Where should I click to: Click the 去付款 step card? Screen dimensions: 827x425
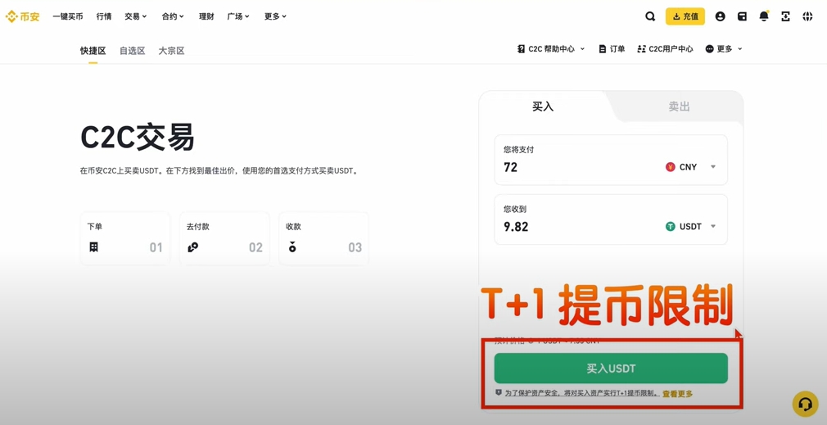click(x=224, y=238)
